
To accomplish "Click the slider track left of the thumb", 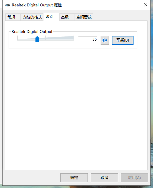I will (26, 40).
